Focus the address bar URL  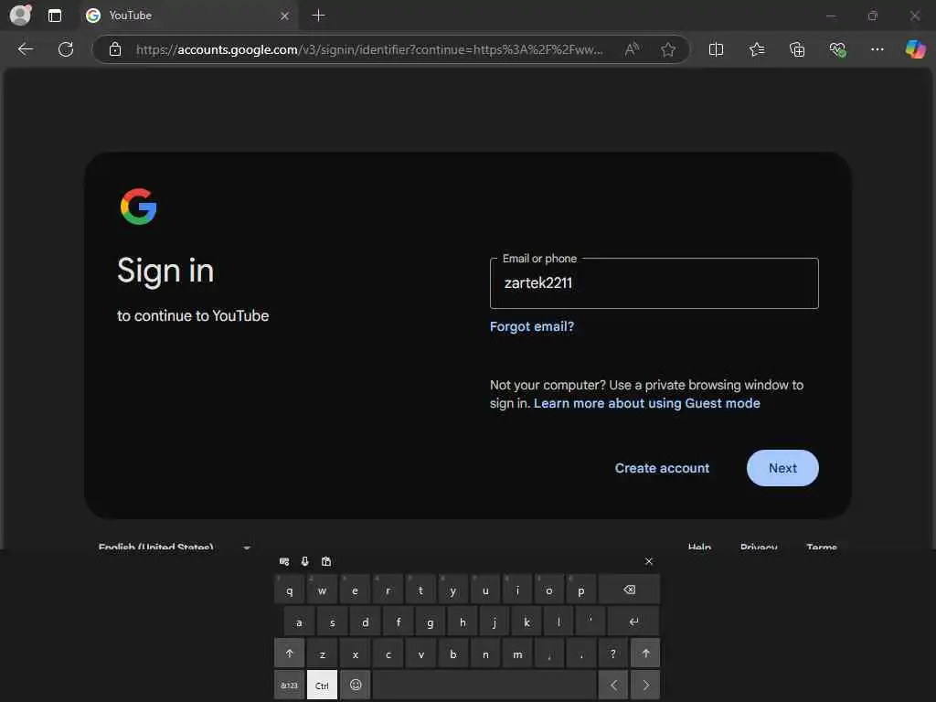pos(369,49)
